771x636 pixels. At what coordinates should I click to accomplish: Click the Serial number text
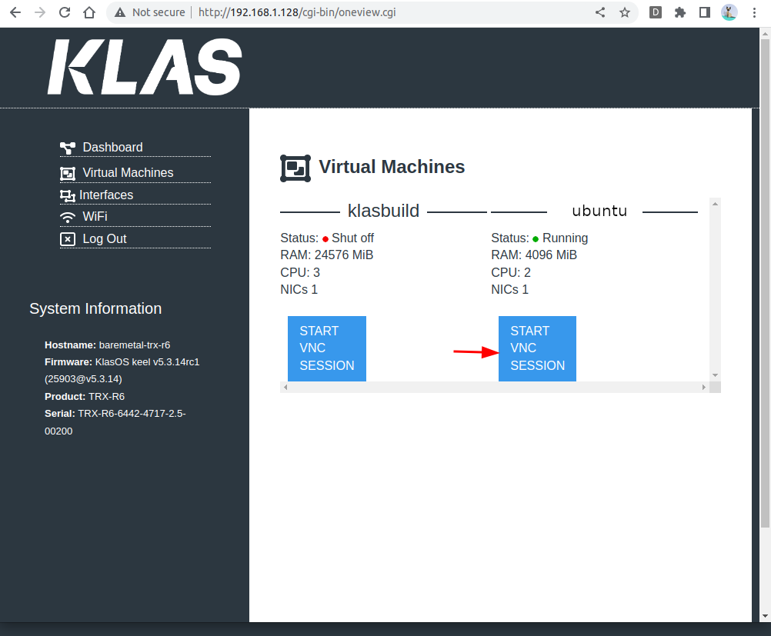tap(115, 422)
